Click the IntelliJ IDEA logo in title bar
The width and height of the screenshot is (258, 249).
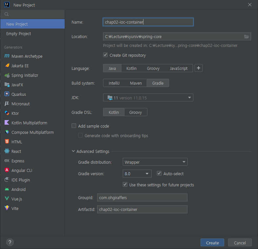7,5
